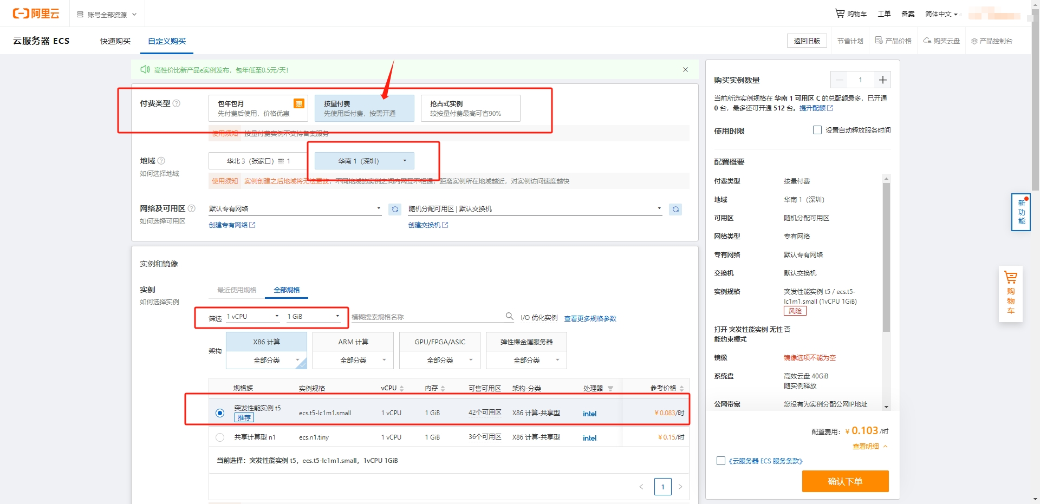This screenshot has width=1040, height=504.
Task: Open 创建专有网络 link
Action: [232, 225]
